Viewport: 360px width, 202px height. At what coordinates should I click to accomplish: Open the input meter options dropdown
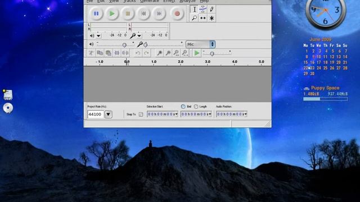[x=139, y=36]
